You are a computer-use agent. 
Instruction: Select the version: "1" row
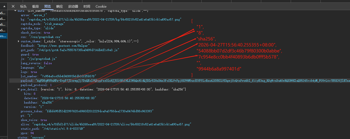(x=34, y=107)
